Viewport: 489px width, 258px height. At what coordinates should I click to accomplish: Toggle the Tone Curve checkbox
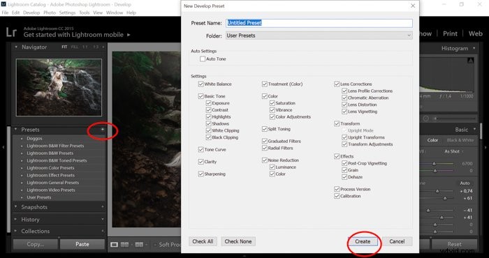coord(201,149)
